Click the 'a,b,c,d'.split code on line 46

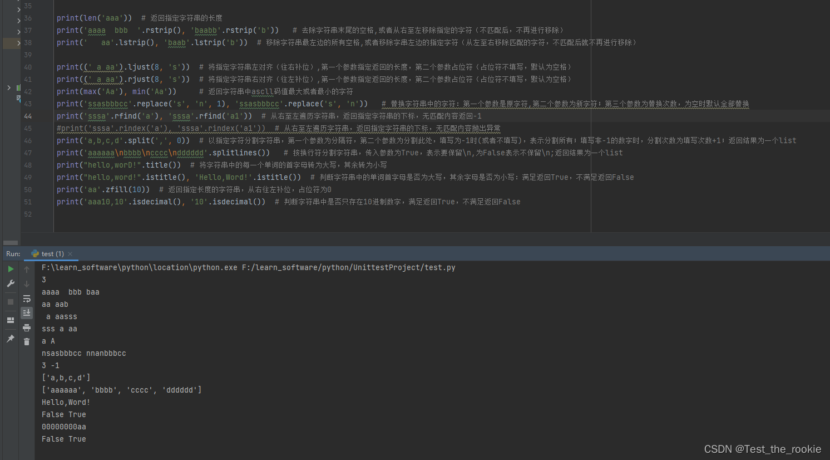point(123,141)
